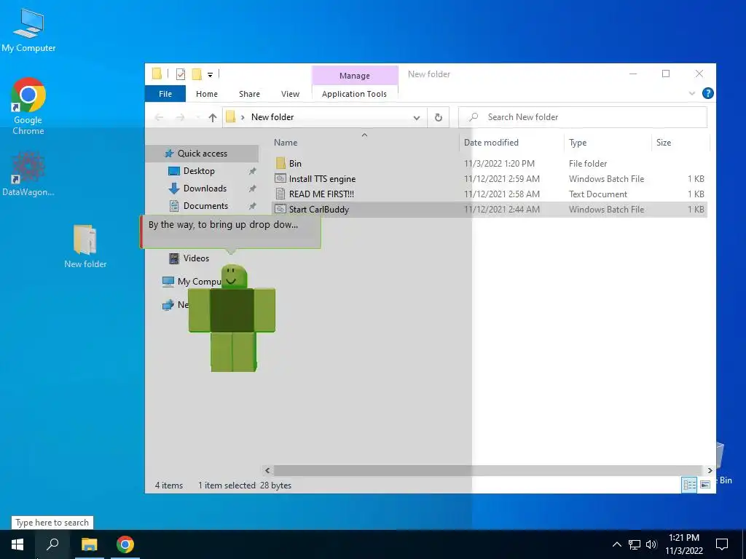Open Explorer Help icon

pyautogui.click(x=707, y=93)
